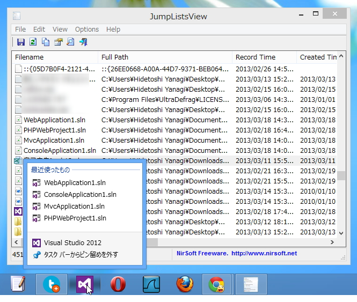This screenshot has height=302, width=357.
Task: Click the UltraDefrag LICENS... path cell
Action: pyautogui.click(x=165, y=100)
